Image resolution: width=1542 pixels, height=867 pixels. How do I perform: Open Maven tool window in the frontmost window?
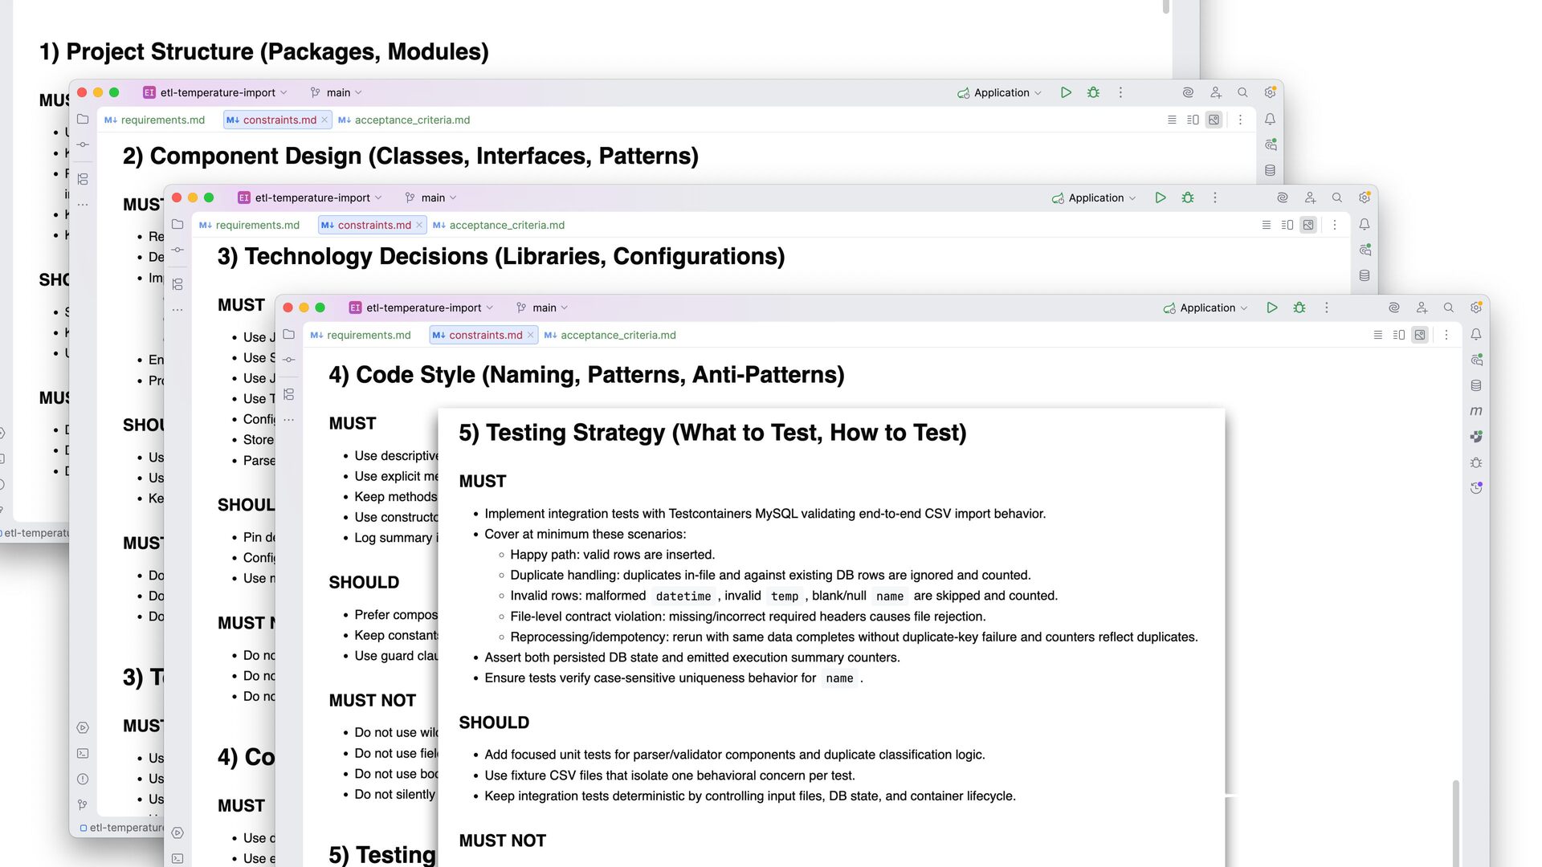(x=1476, y=411)
